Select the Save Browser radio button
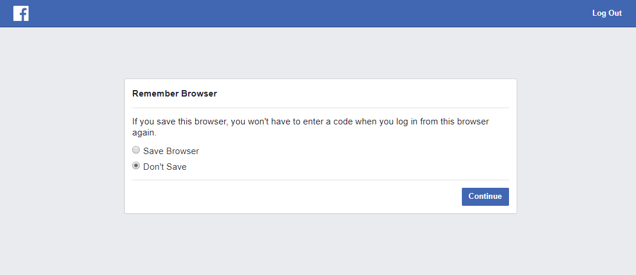This screenshot has height=275, width=636. click(x=136, y=150)
